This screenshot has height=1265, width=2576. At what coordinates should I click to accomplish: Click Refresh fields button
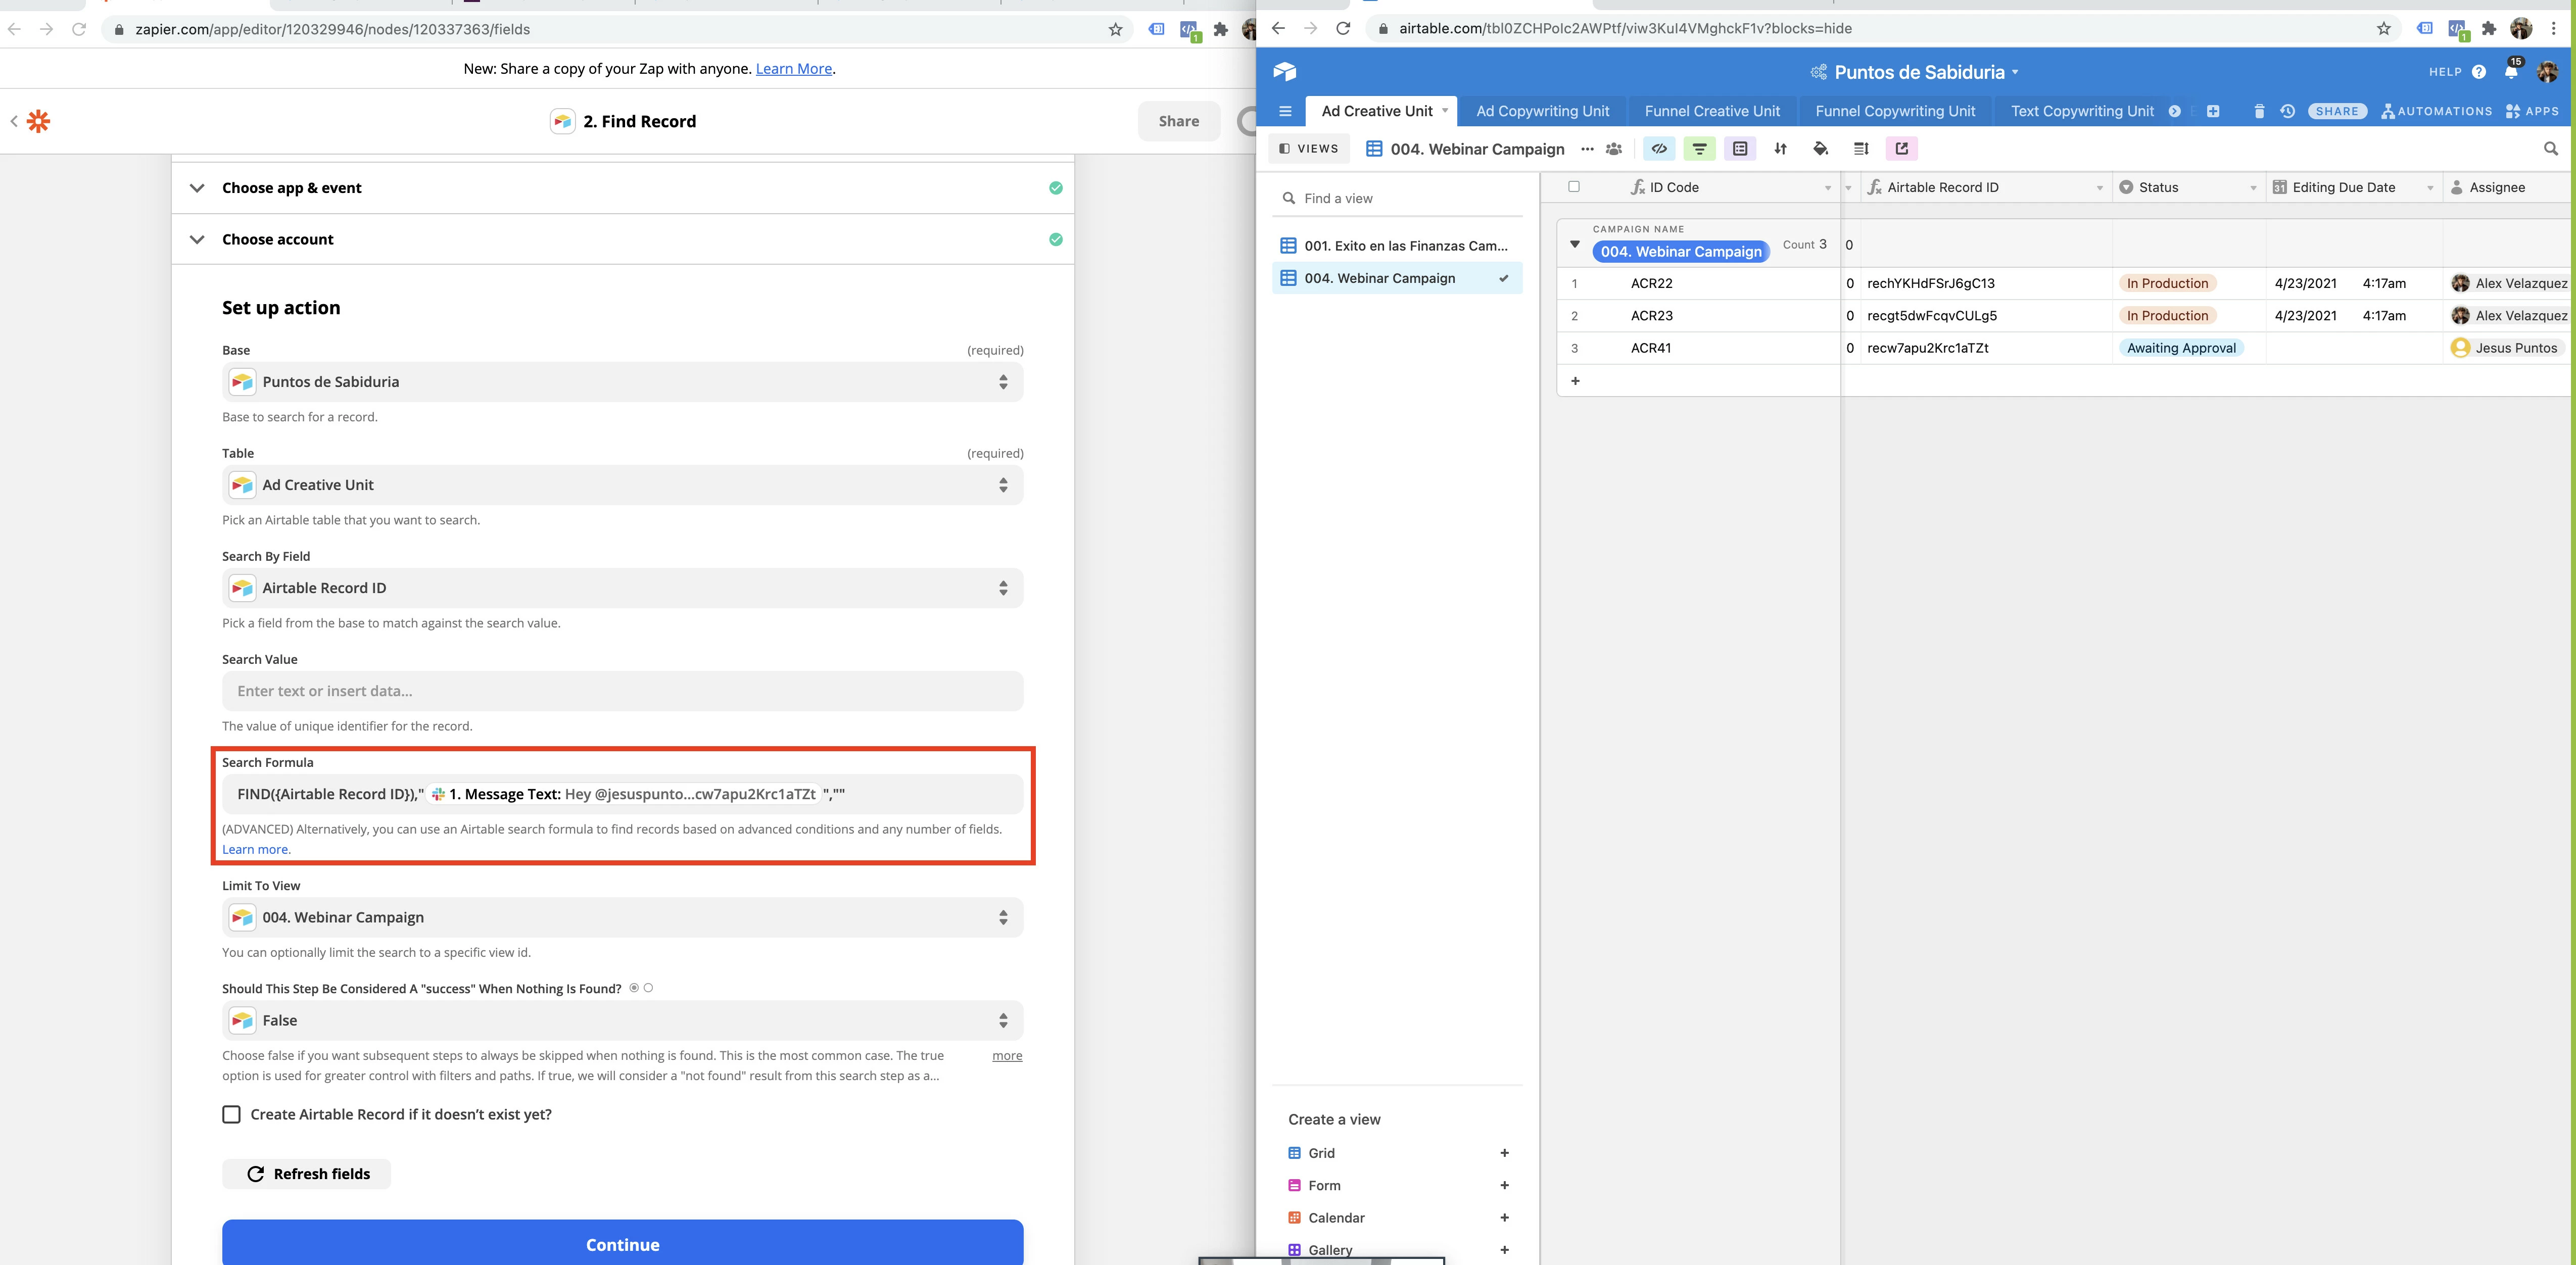[306, 1174]
